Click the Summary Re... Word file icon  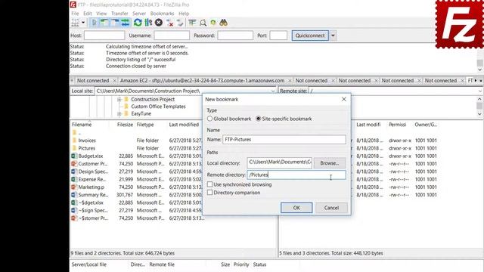tap(74, 195)
